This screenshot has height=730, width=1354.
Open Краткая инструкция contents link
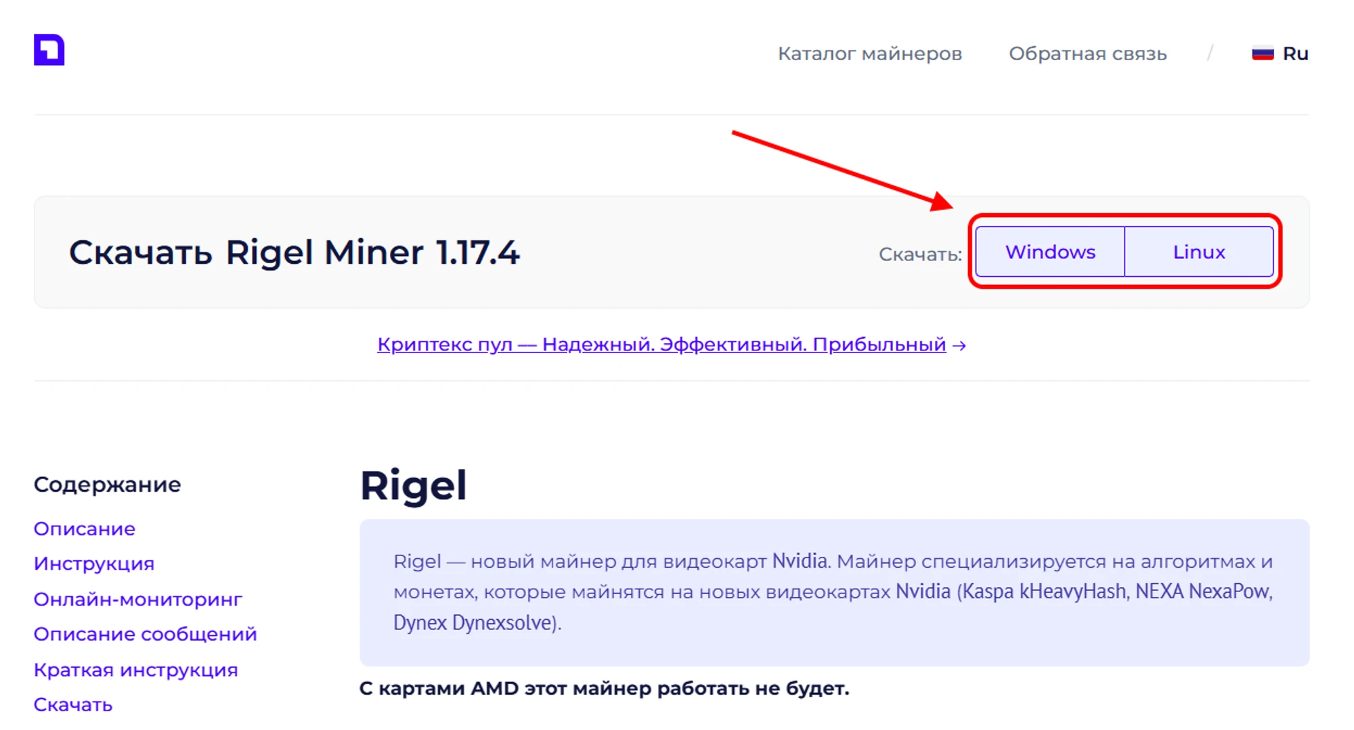136,670
